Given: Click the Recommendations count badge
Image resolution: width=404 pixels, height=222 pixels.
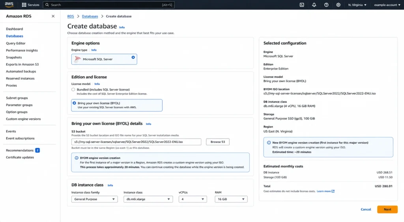Looking at the screenshot, I should [x=37, y=150].
